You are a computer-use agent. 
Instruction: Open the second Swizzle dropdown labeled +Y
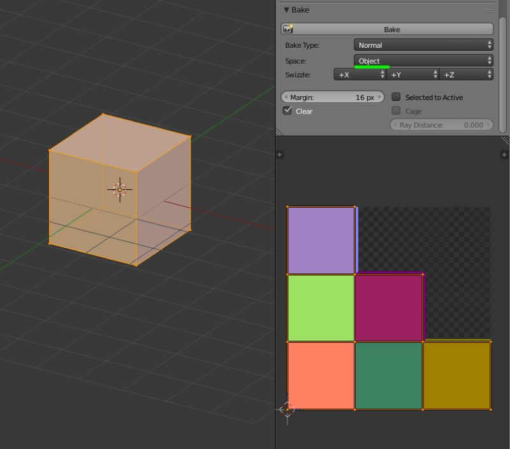pos(411,75)
